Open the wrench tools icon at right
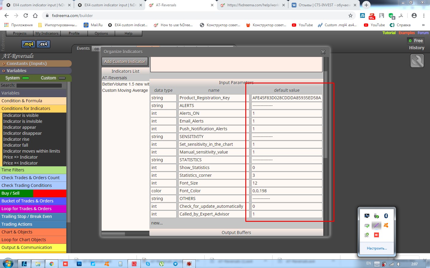 click(417, 61)
